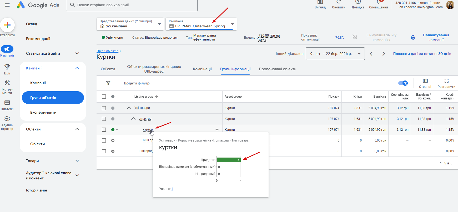Screen dimensions: 458x212
Task: Tick the select-all header checkbox
Action: [x=104, y=97]
